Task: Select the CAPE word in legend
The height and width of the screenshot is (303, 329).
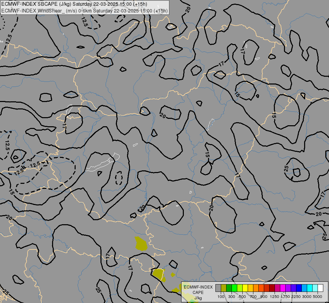Action: (x=198, y=293)
